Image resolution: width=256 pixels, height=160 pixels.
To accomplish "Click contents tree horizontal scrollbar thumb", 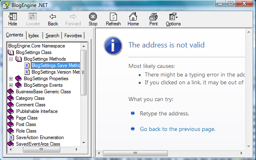I will (x=41, y=149).
